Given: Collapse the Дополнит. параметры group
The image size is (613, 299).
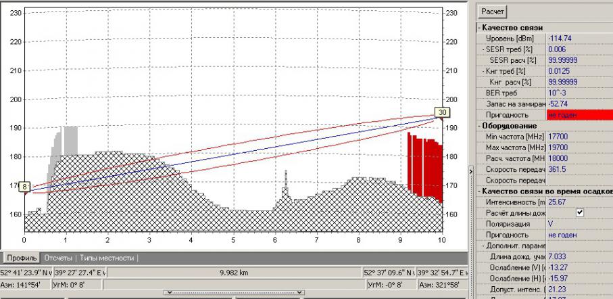Looking at the screenshot, I should 484,246.
